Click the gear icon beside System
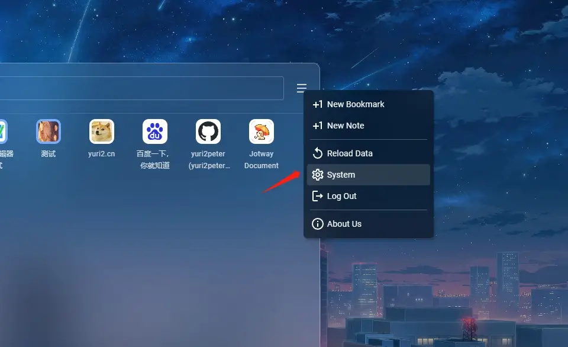 tap(318, 175)
